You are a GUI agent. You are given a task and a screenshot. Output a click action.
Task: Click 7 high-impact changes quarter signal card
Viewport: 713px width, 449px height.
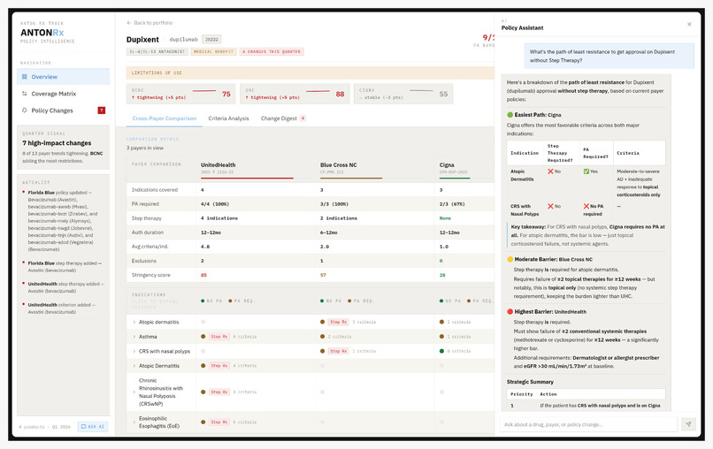point(63,148)
